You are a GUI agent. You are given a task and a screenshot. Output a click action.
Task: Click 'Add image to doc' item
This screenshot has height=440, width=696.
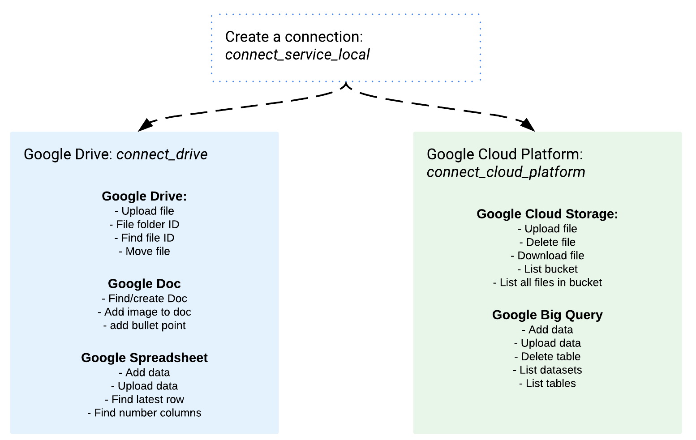point(144,312)
